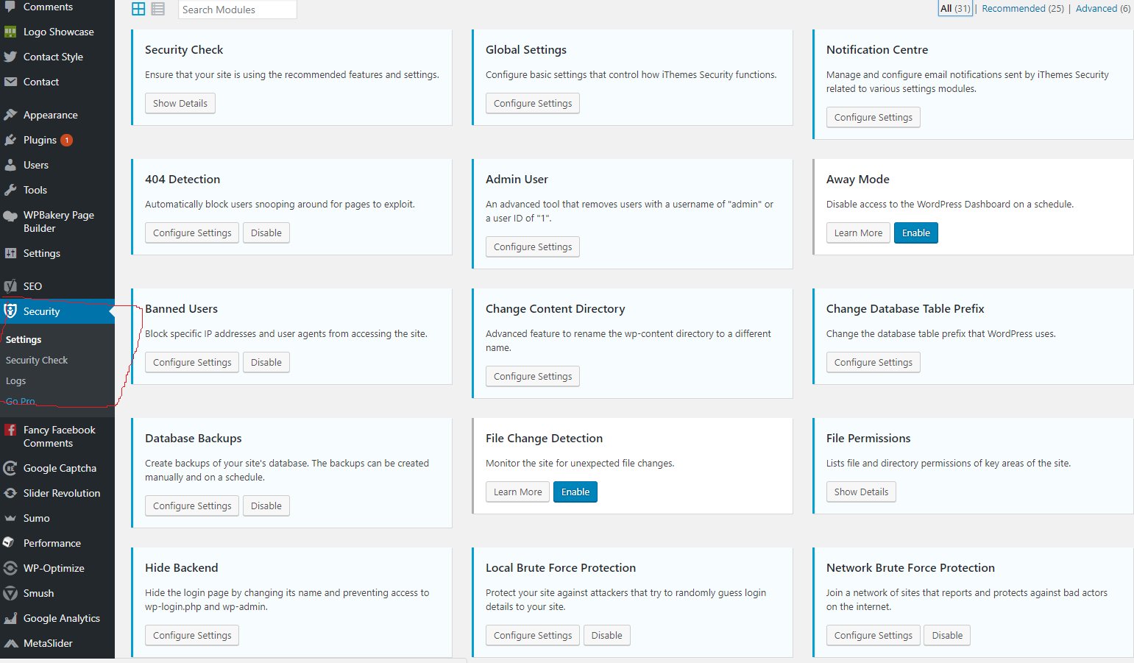The image size is (1134, 663).
Task: Configure Settings for Change Content Directory
Action: tap(533, 377)
